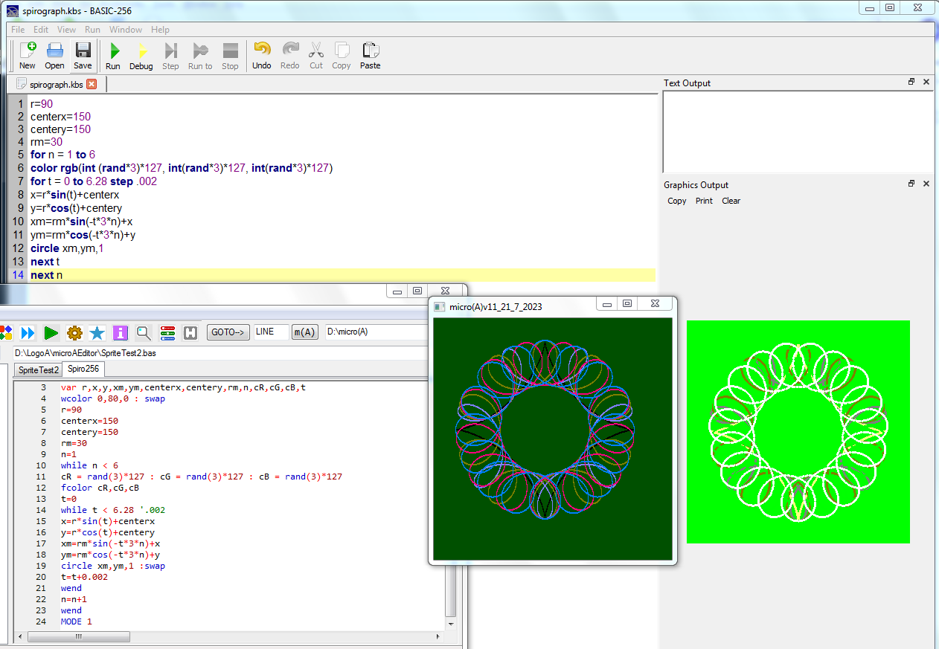Click purple info icon in micro(A) editor
This screenshot has height=649, width=939.
pos(121,332)
